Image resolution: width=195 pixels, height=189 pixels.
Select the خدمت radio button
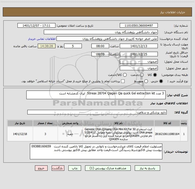click(x=142, y=75)
